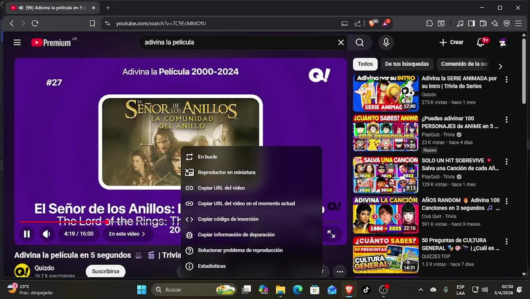Open media playlist music note icon
This screenshot has width=530, height=299.
click(x=460, y=24)
